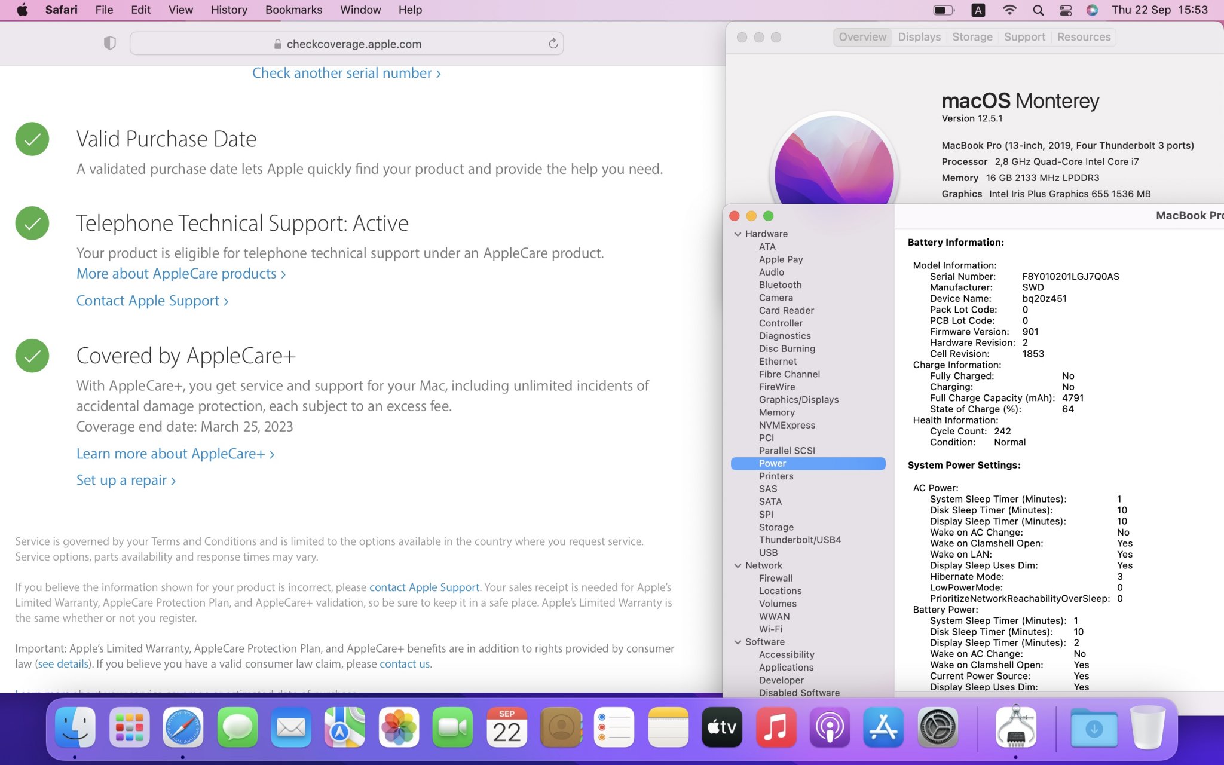This screenshot has width=1224, height=765.
Task: Open Control Center in the menu bar
Action: [x=1066, y=10]
